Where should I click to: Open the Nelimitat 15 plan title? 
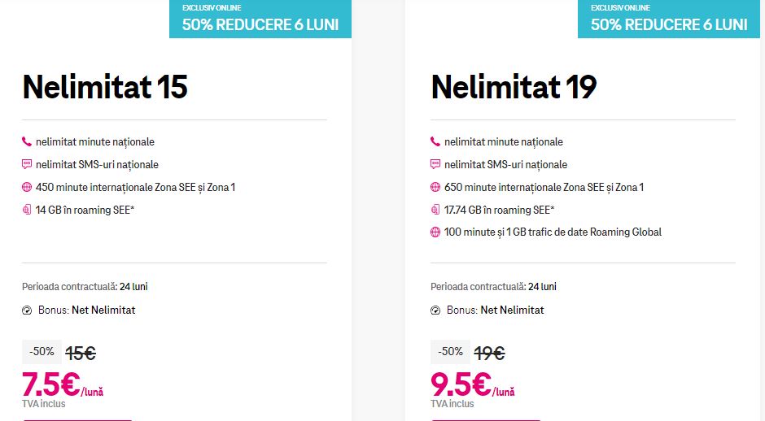[105, 87]
